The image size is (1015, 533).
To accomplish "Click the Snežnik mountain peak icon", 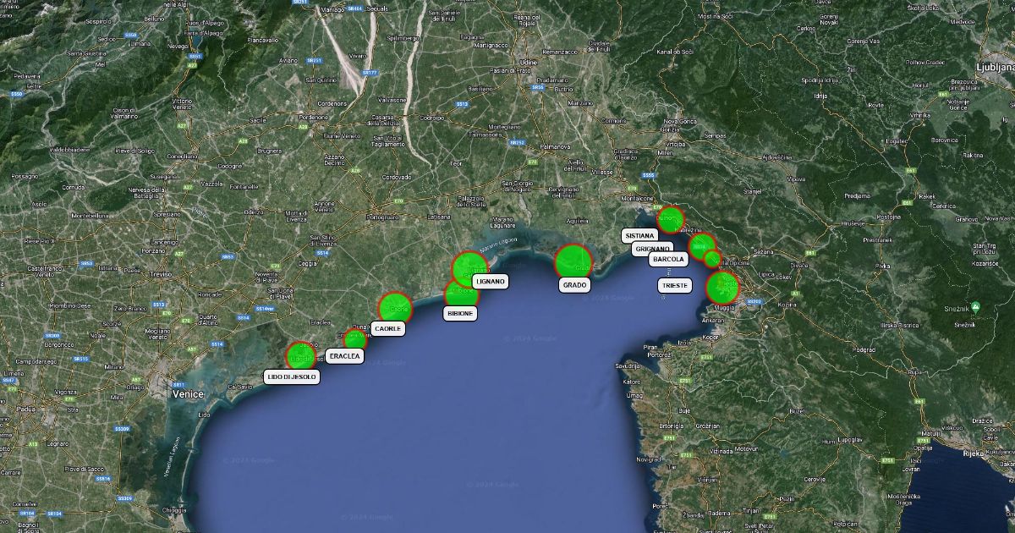I will (x=975, y=306).
